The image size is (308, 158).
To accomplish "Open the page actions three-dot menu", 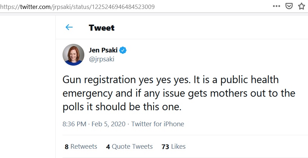I will click(277, 6).
